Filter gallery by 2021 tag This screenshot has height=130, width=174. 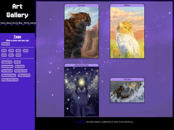11,55
